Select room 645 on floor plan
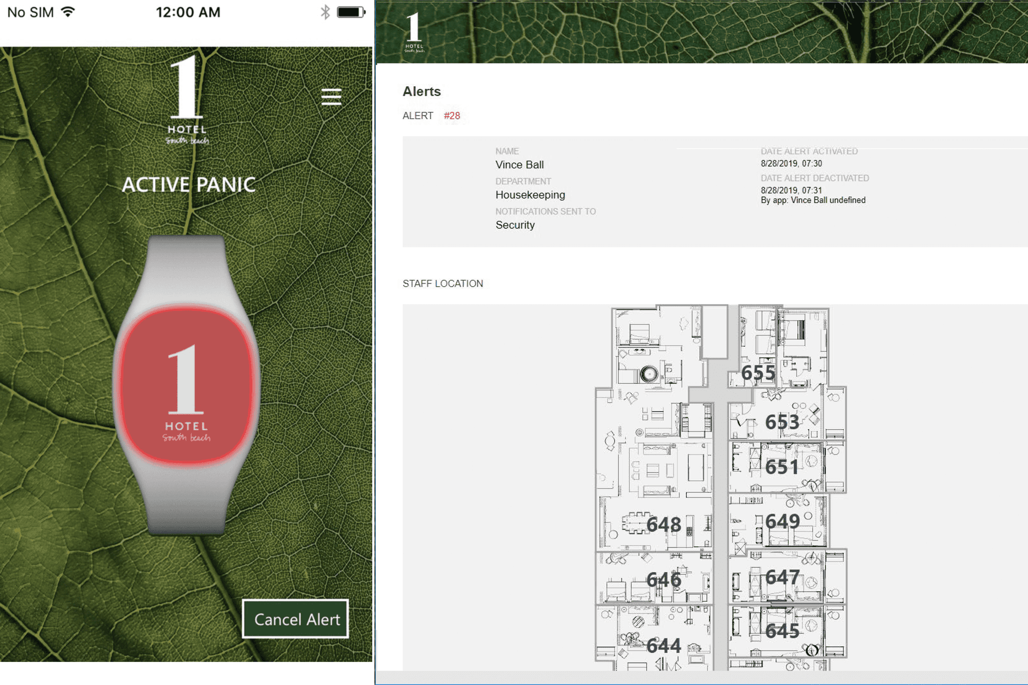Viewport: 1028px width, 685px height. coord(782,631)
